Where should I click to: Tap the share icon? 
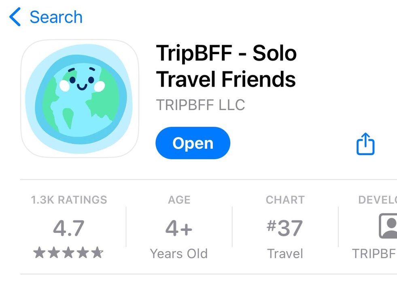(x=365, y=144)
